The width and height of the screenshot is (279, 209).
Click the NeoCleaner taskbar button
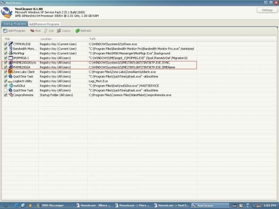point(210,206)
